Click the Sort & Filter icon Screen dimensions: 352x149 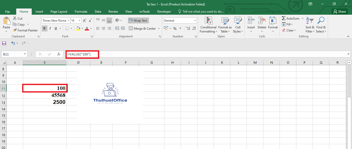click(x=310, y=21)
